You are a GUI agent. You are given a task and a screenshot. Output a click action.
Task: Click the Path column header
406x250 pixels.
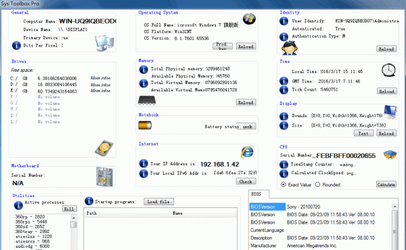(x=128, y=213)
